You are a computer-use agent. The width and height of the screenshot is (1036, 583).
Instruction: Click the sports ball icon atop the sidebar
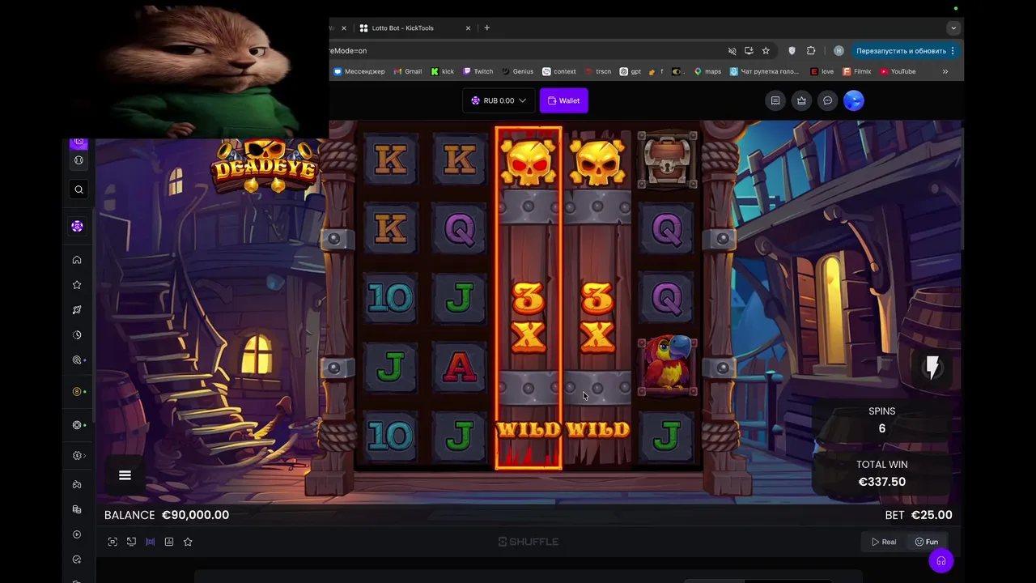(79, 160)
